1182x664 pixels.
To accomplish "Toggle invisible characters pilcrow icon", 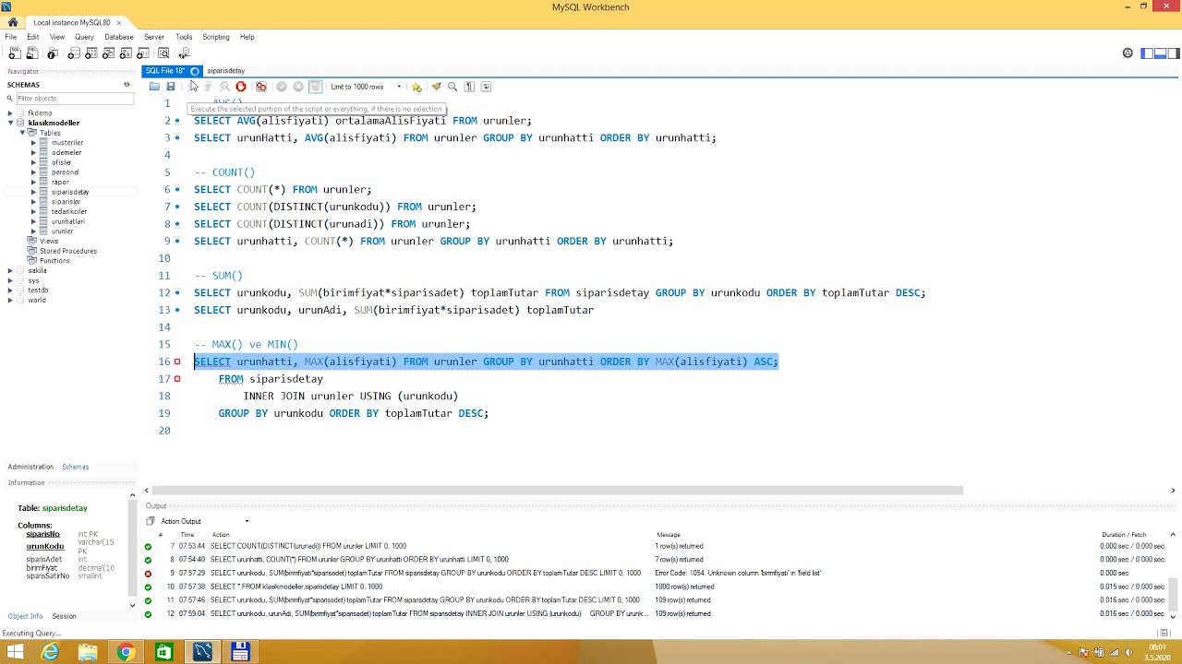I will [x=469, y=87].
